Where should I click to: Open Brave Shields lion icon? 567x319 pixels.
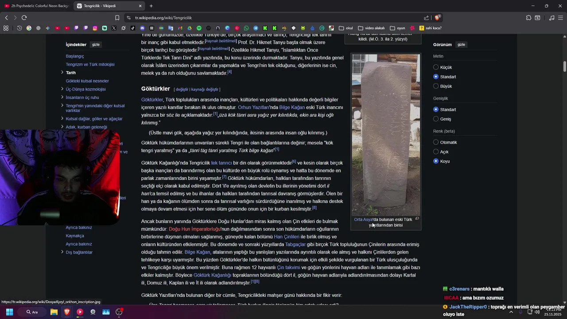tap(437, 18)
